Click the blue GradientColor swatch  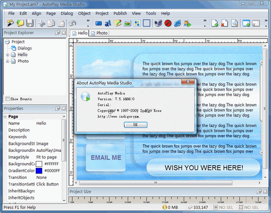pos(39,171)
